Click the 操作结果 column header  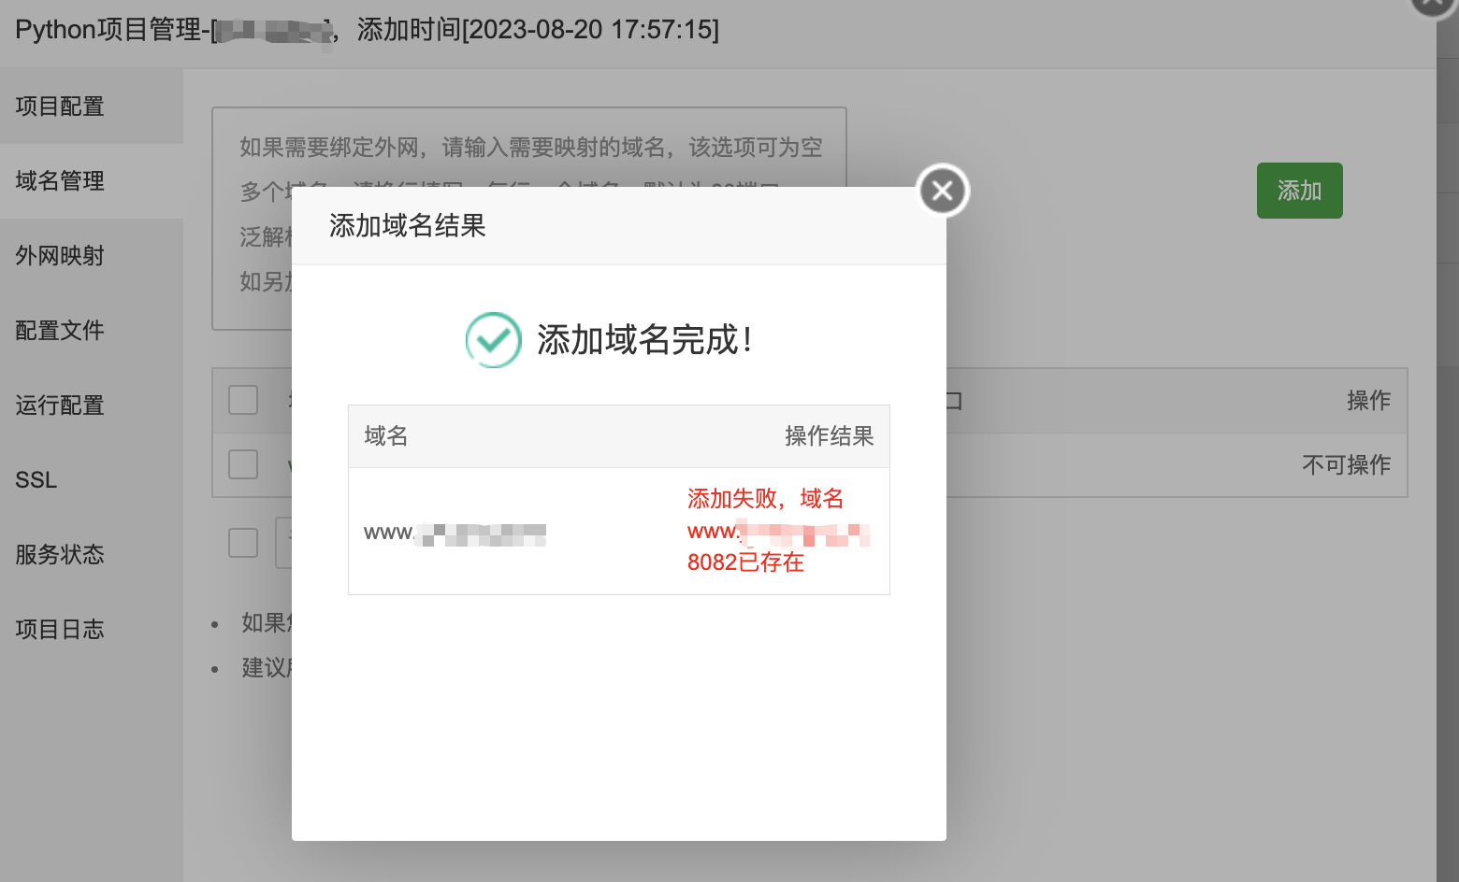click(x=830, y=436)
